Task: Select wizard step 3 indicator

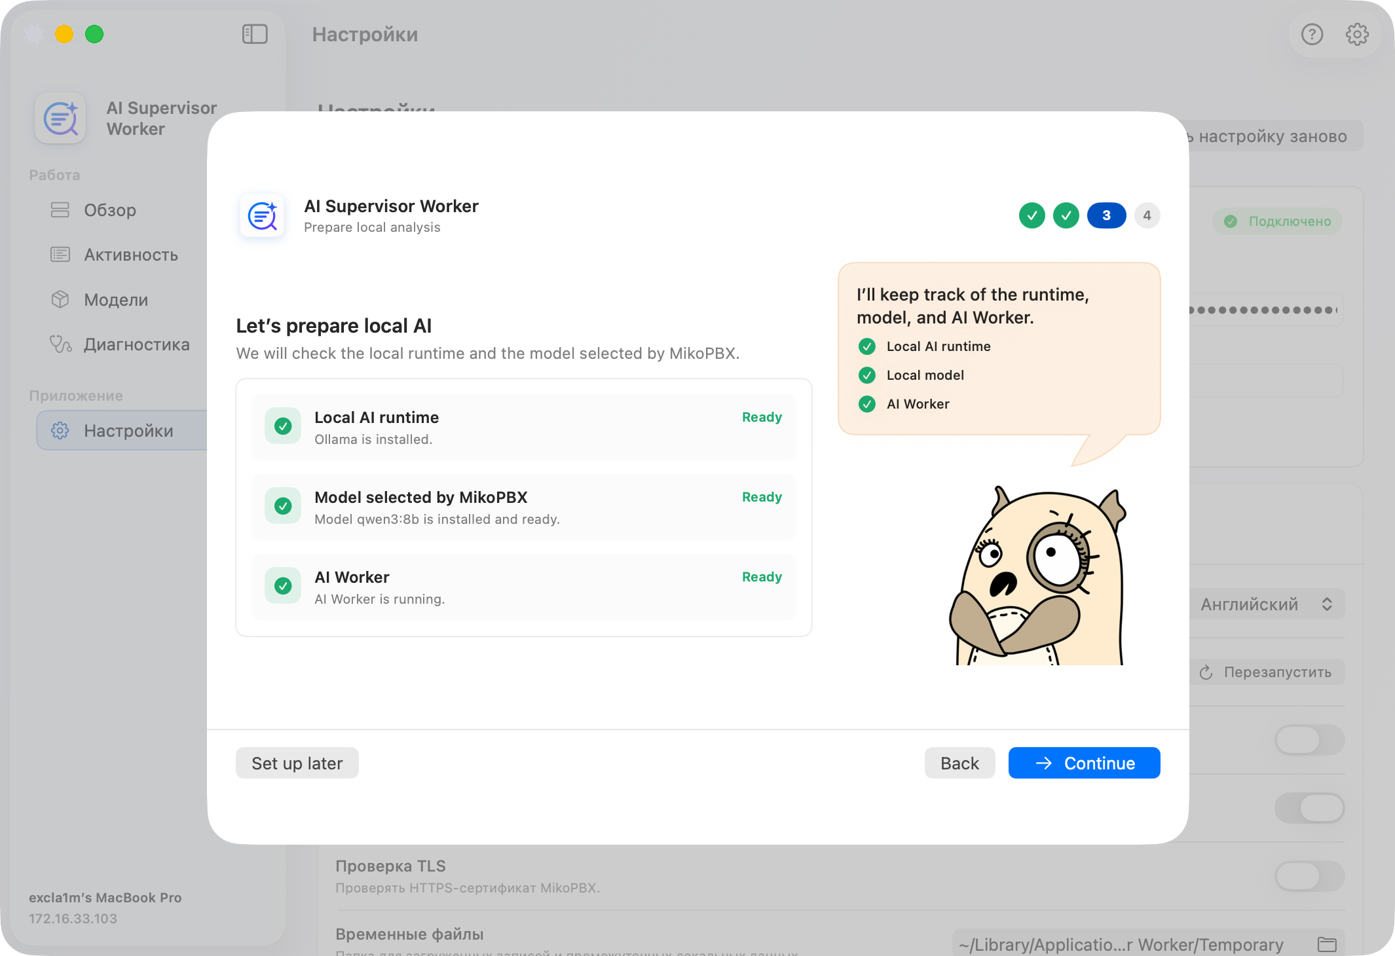Action: [x=1106, y=215]
